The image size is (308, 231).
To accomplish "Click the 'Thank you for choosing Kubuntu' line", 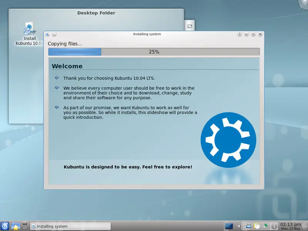I will point(109,78).
